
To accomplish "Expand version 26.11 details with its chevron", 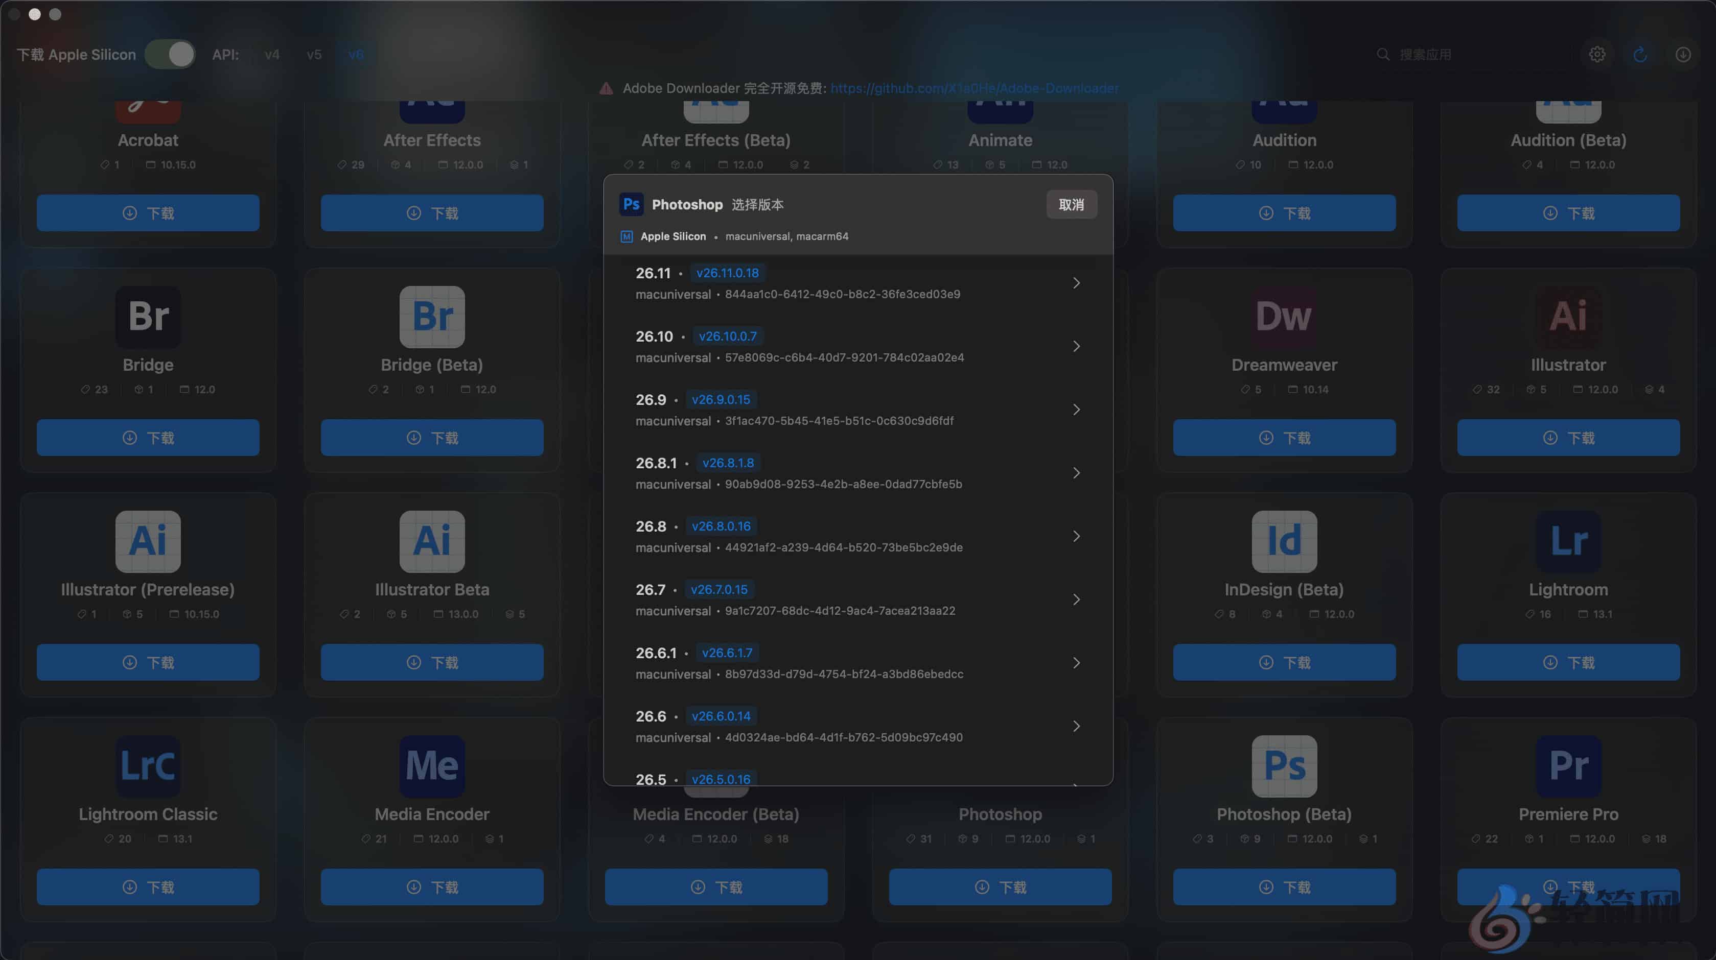I will 1077,282.
